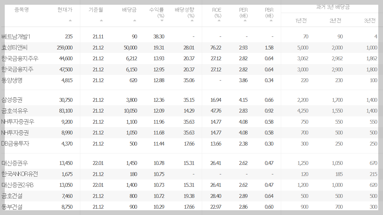Image resolution: width=383 pixels, height=215 pixels.
Task: Select the 4,250 past dividend cell
Action: [x=303, y=111]
